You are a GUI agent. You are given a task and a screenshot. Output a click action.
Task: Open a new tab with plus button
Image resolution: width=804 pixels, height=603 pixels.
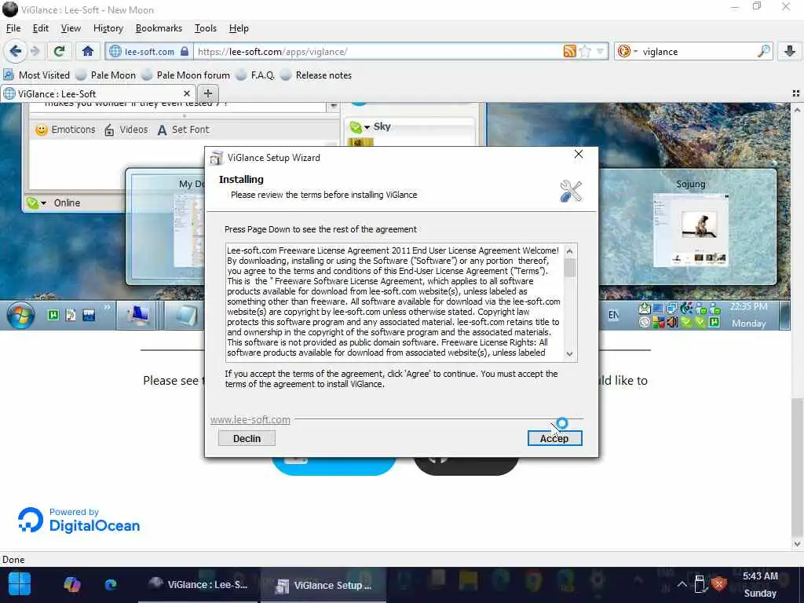click(x=207, y=93)
